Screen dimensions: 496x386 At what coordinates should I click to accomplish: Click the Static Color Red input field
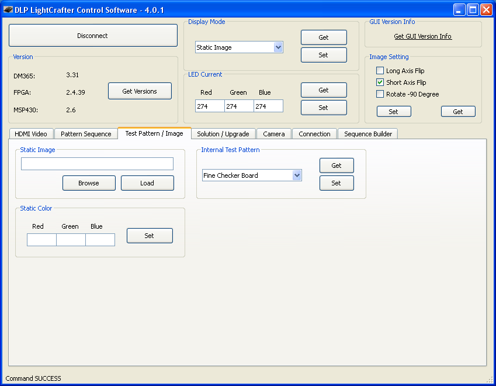point(41,240)
